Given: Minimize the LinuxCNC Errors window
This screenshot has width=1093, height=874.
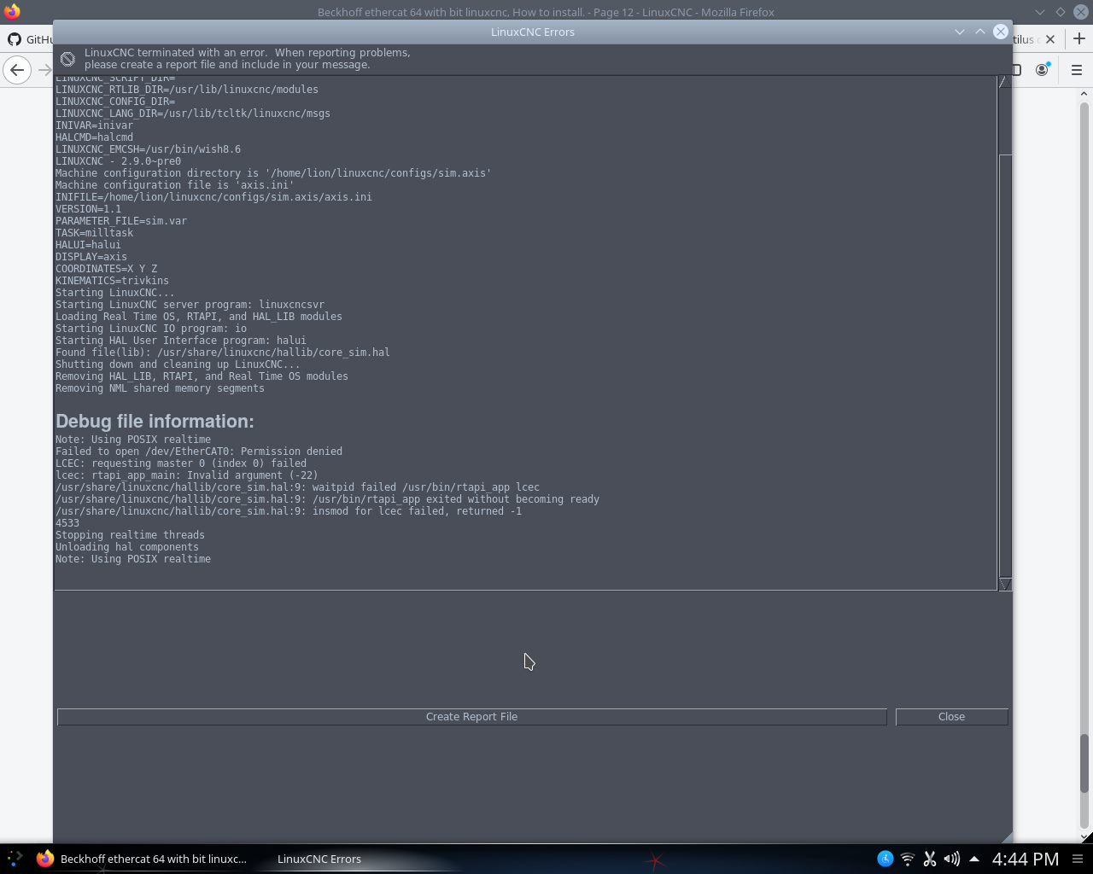Looking at the screenshot, I should 960,32.
